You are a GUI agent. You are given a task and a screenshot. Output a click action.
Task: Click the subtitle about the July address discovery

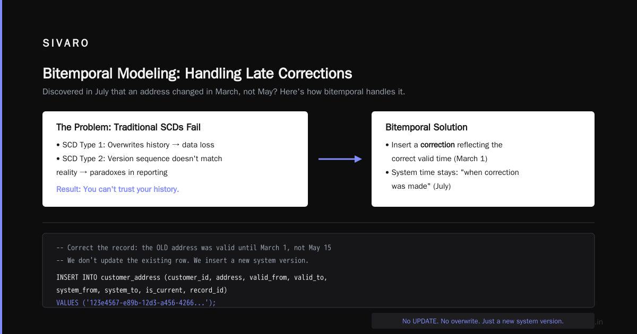point(223,92)
